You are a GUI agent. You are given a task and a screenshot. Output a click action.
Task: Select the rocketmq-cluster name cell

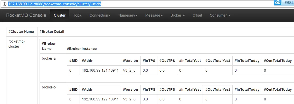pyautogui.click(x=17, y=44)
